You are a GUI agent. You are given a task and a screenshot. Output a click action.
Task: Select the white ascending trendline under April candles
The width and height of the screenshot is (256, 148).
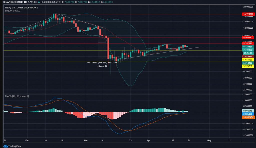click(x=160, y=53)
